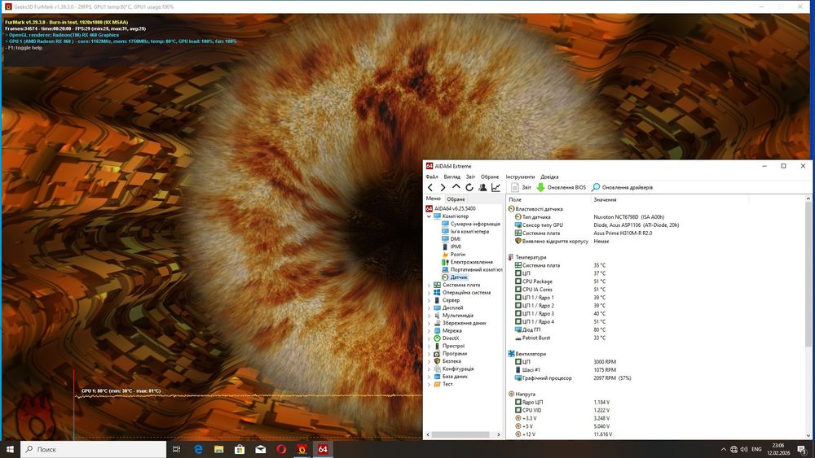Open Microsoft Edge from the taskbar
The image size is (815, 458).
click(x=198, y=449)
